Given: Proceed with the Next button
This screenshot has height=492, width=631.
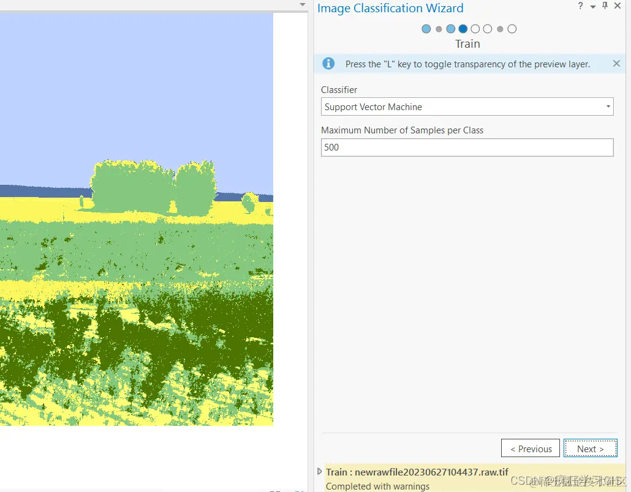Looking at the screenshot, I should 591,448.
